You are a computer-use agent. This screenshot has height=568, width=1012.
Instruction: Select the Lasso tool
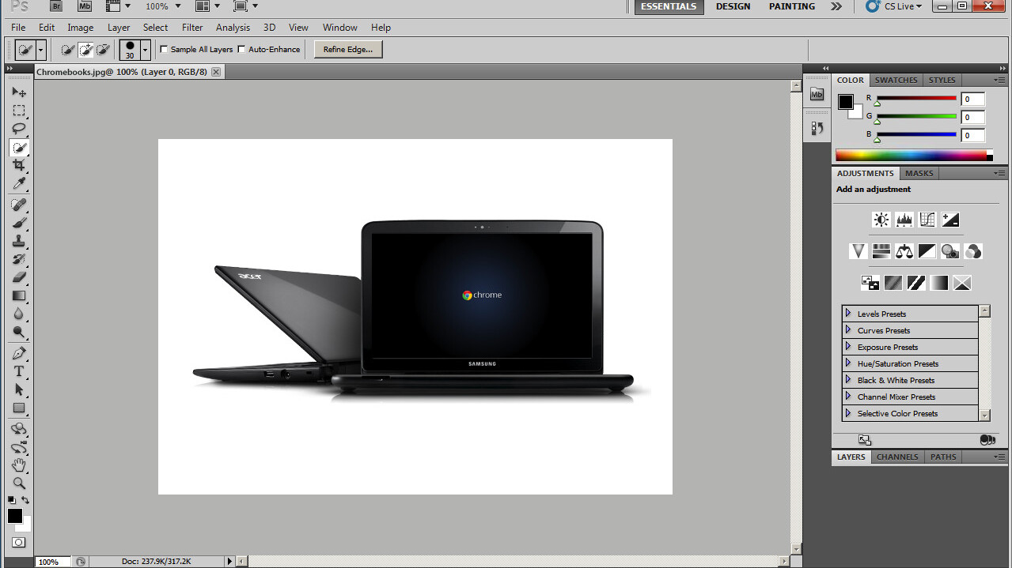click(19, 129)
